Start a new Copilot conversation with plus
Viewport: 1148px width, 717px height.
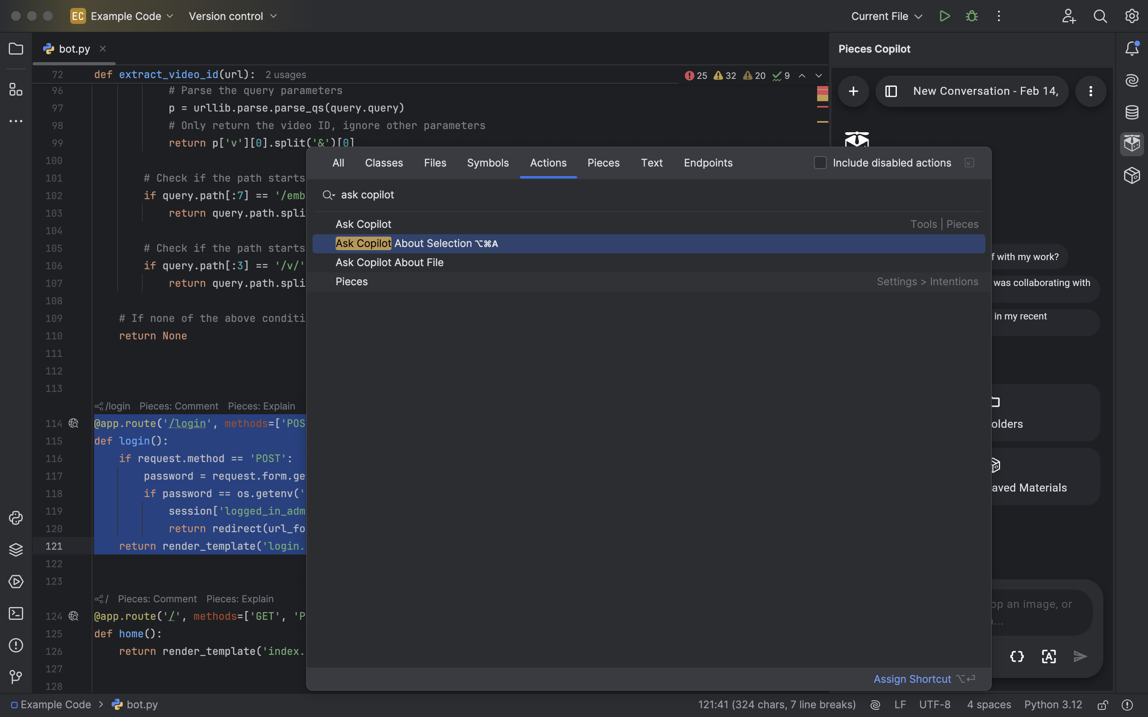[x=853, y=91]
